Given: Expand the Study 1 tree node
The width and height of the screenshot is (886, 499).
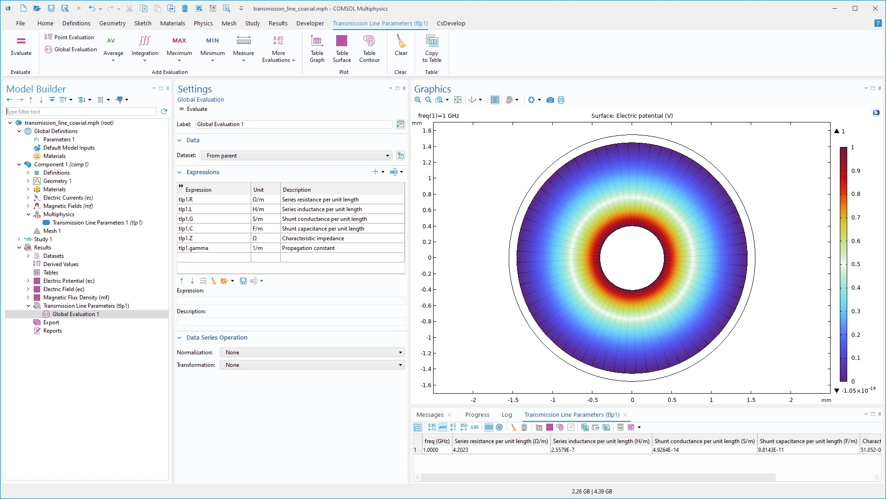Looking at the screenshot, I should (x=19, y=239).
